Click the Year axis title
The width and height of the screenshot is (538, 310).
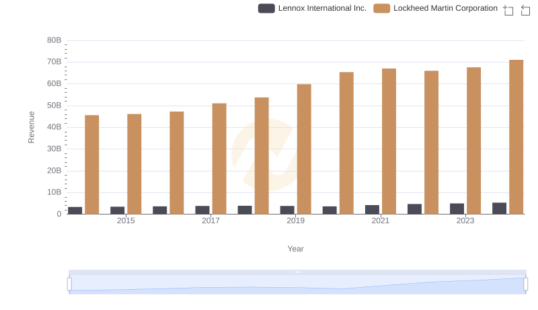coord(295,249)
